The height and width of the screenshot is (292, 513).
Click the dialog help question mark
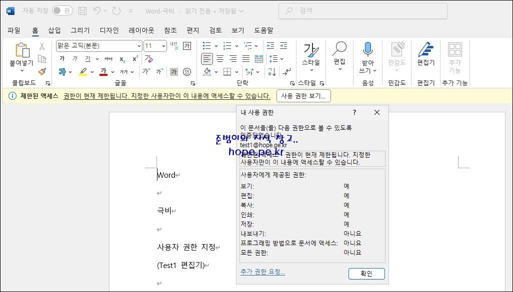354,112
